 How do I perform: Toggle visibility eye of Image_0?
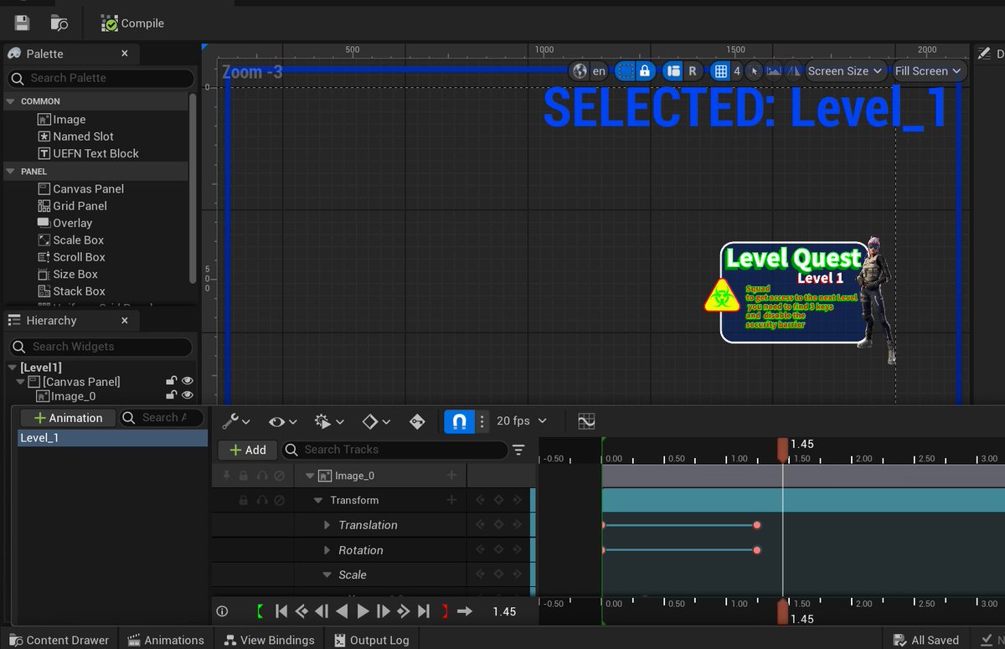pos(188,396)
